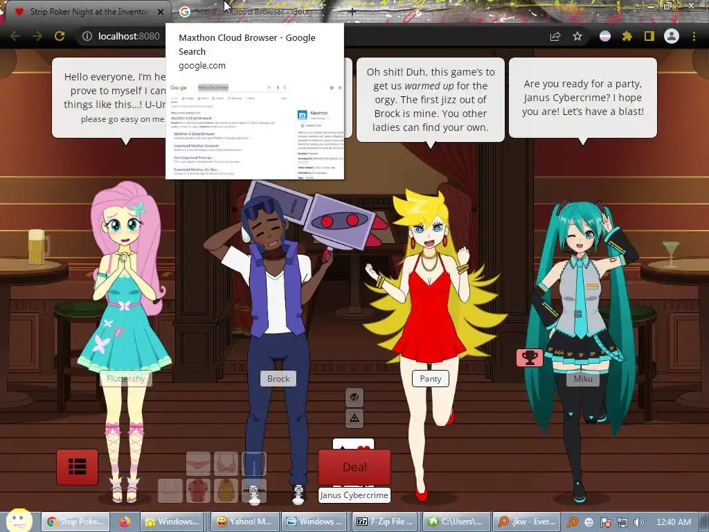709x532 pixels.
Task: Bookmark this page with the star
Action: click(577, 36)
